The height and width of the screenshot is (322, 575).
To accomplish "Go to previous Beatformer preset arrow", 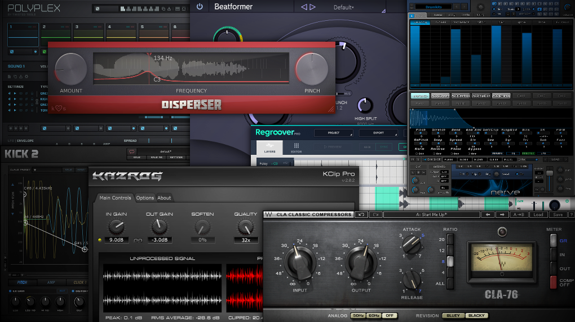I will coord(304,7).
